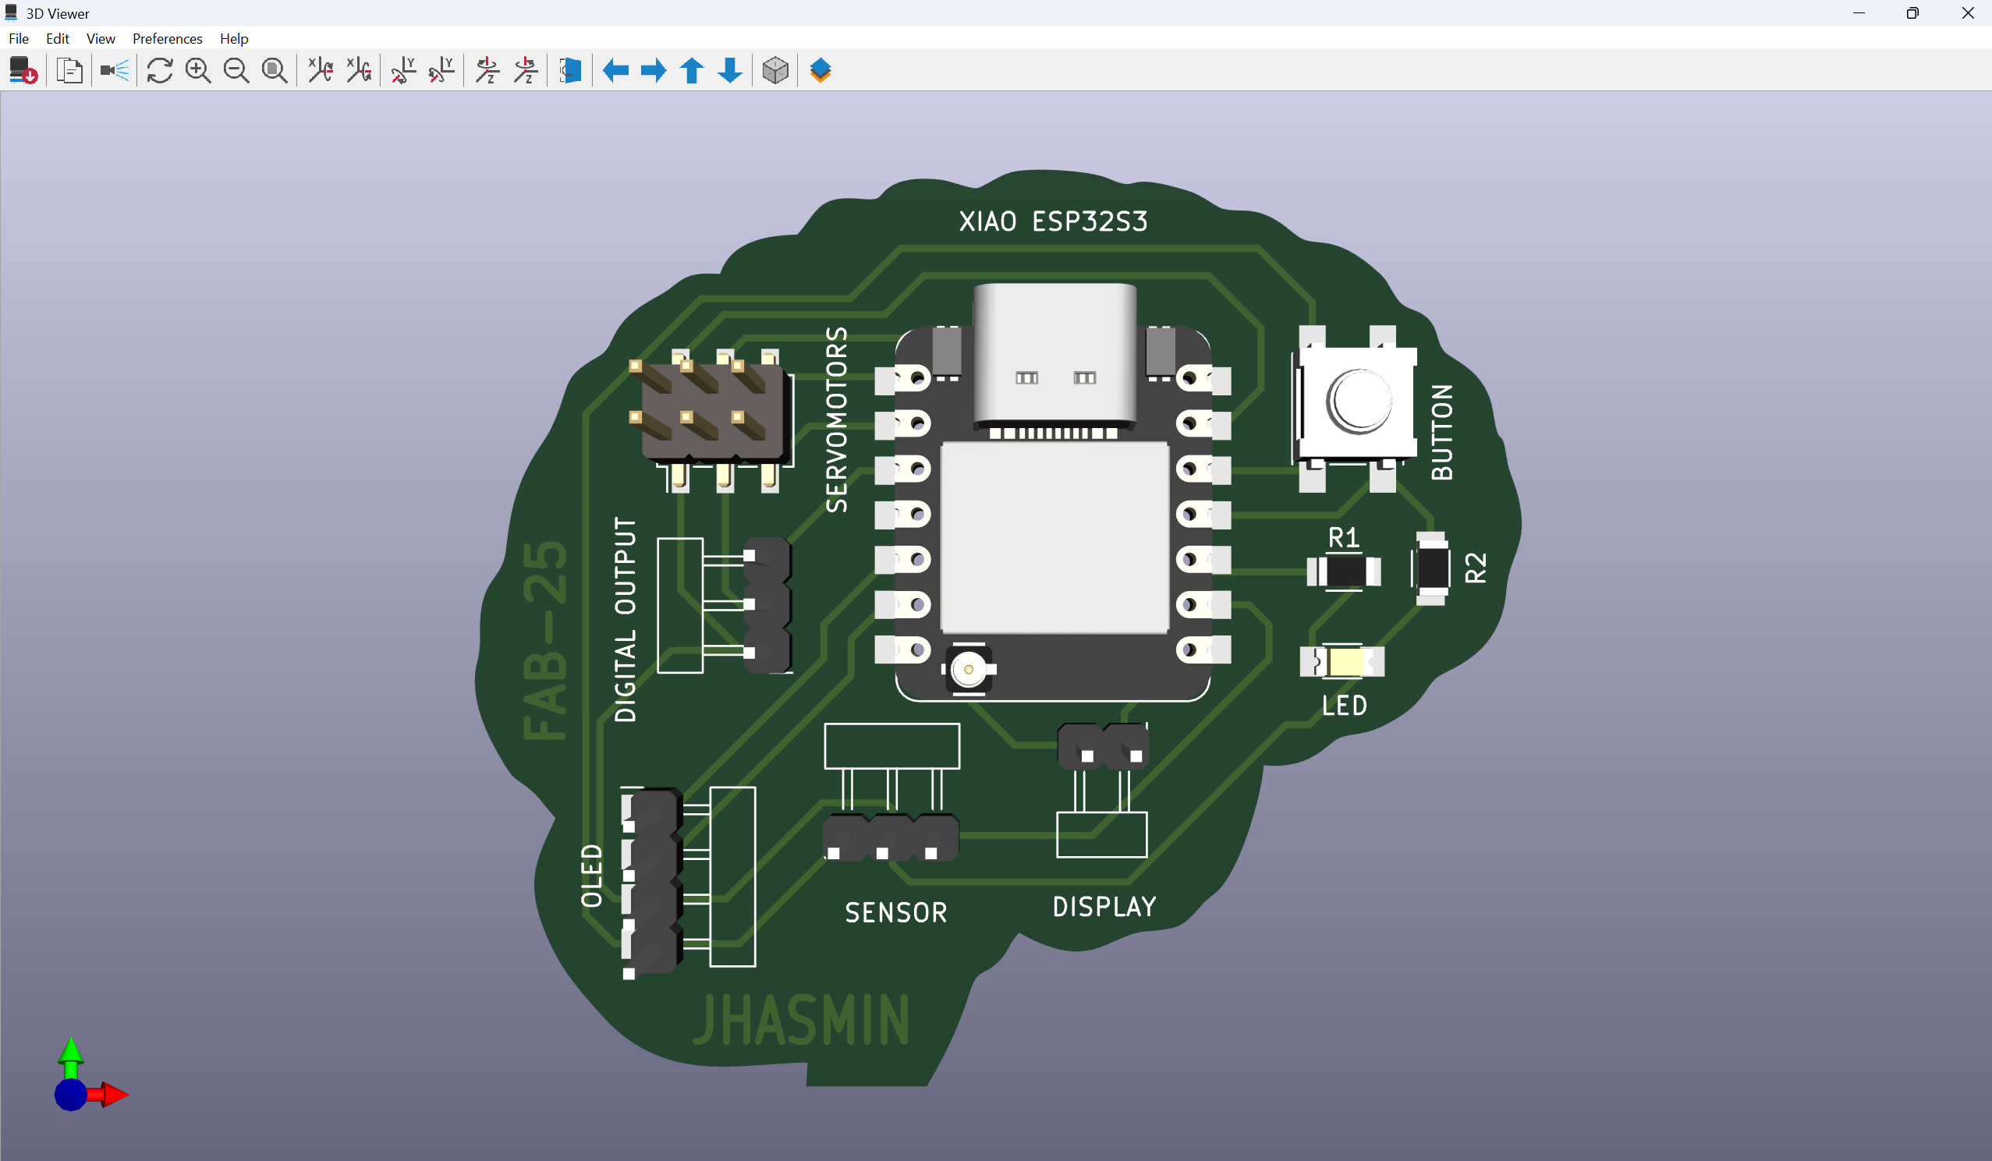Toggle raytracing render mode
1992x1161 pixels.
tap(115, 70)
